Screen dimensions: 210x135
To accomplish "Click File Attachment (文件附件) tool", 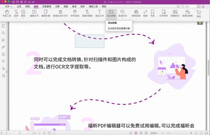I will pos(164,13).
